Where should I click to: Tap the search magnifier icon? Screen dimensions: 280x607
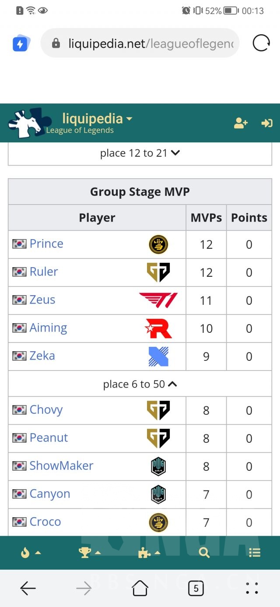tap(204, 553)
